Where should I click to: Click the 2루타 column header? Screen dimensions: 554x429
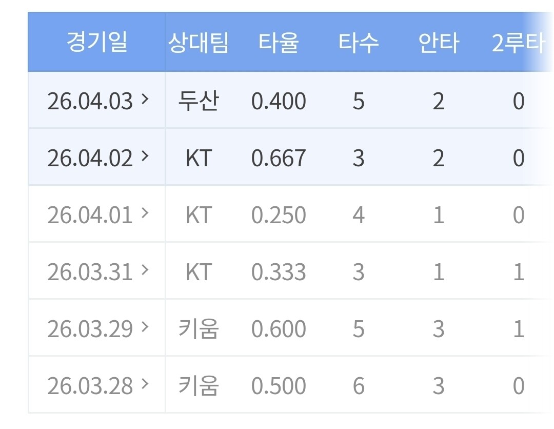coord(518,43)
